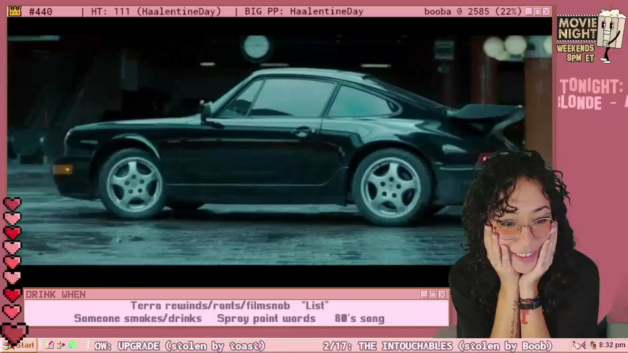Click the middle quick-launch icon beside Start
This screenshot has height=353, width=628.
coord(61,345)
